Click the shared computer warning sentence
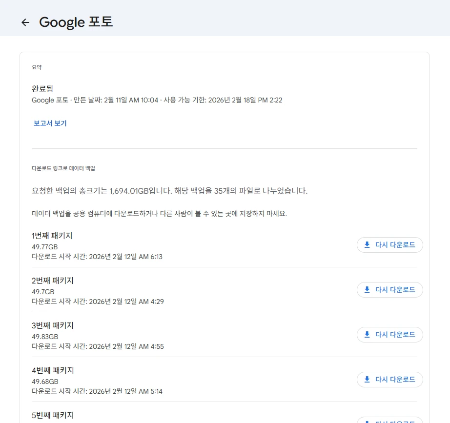The width and height of the screenshot is (450, 423). pos(159,214)
